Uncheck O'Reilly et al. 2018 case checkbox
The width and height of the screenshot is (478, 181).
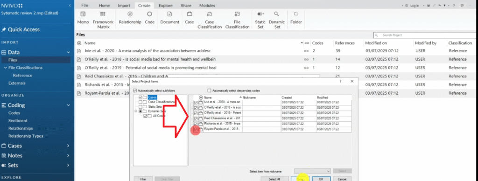coord(196,108)
